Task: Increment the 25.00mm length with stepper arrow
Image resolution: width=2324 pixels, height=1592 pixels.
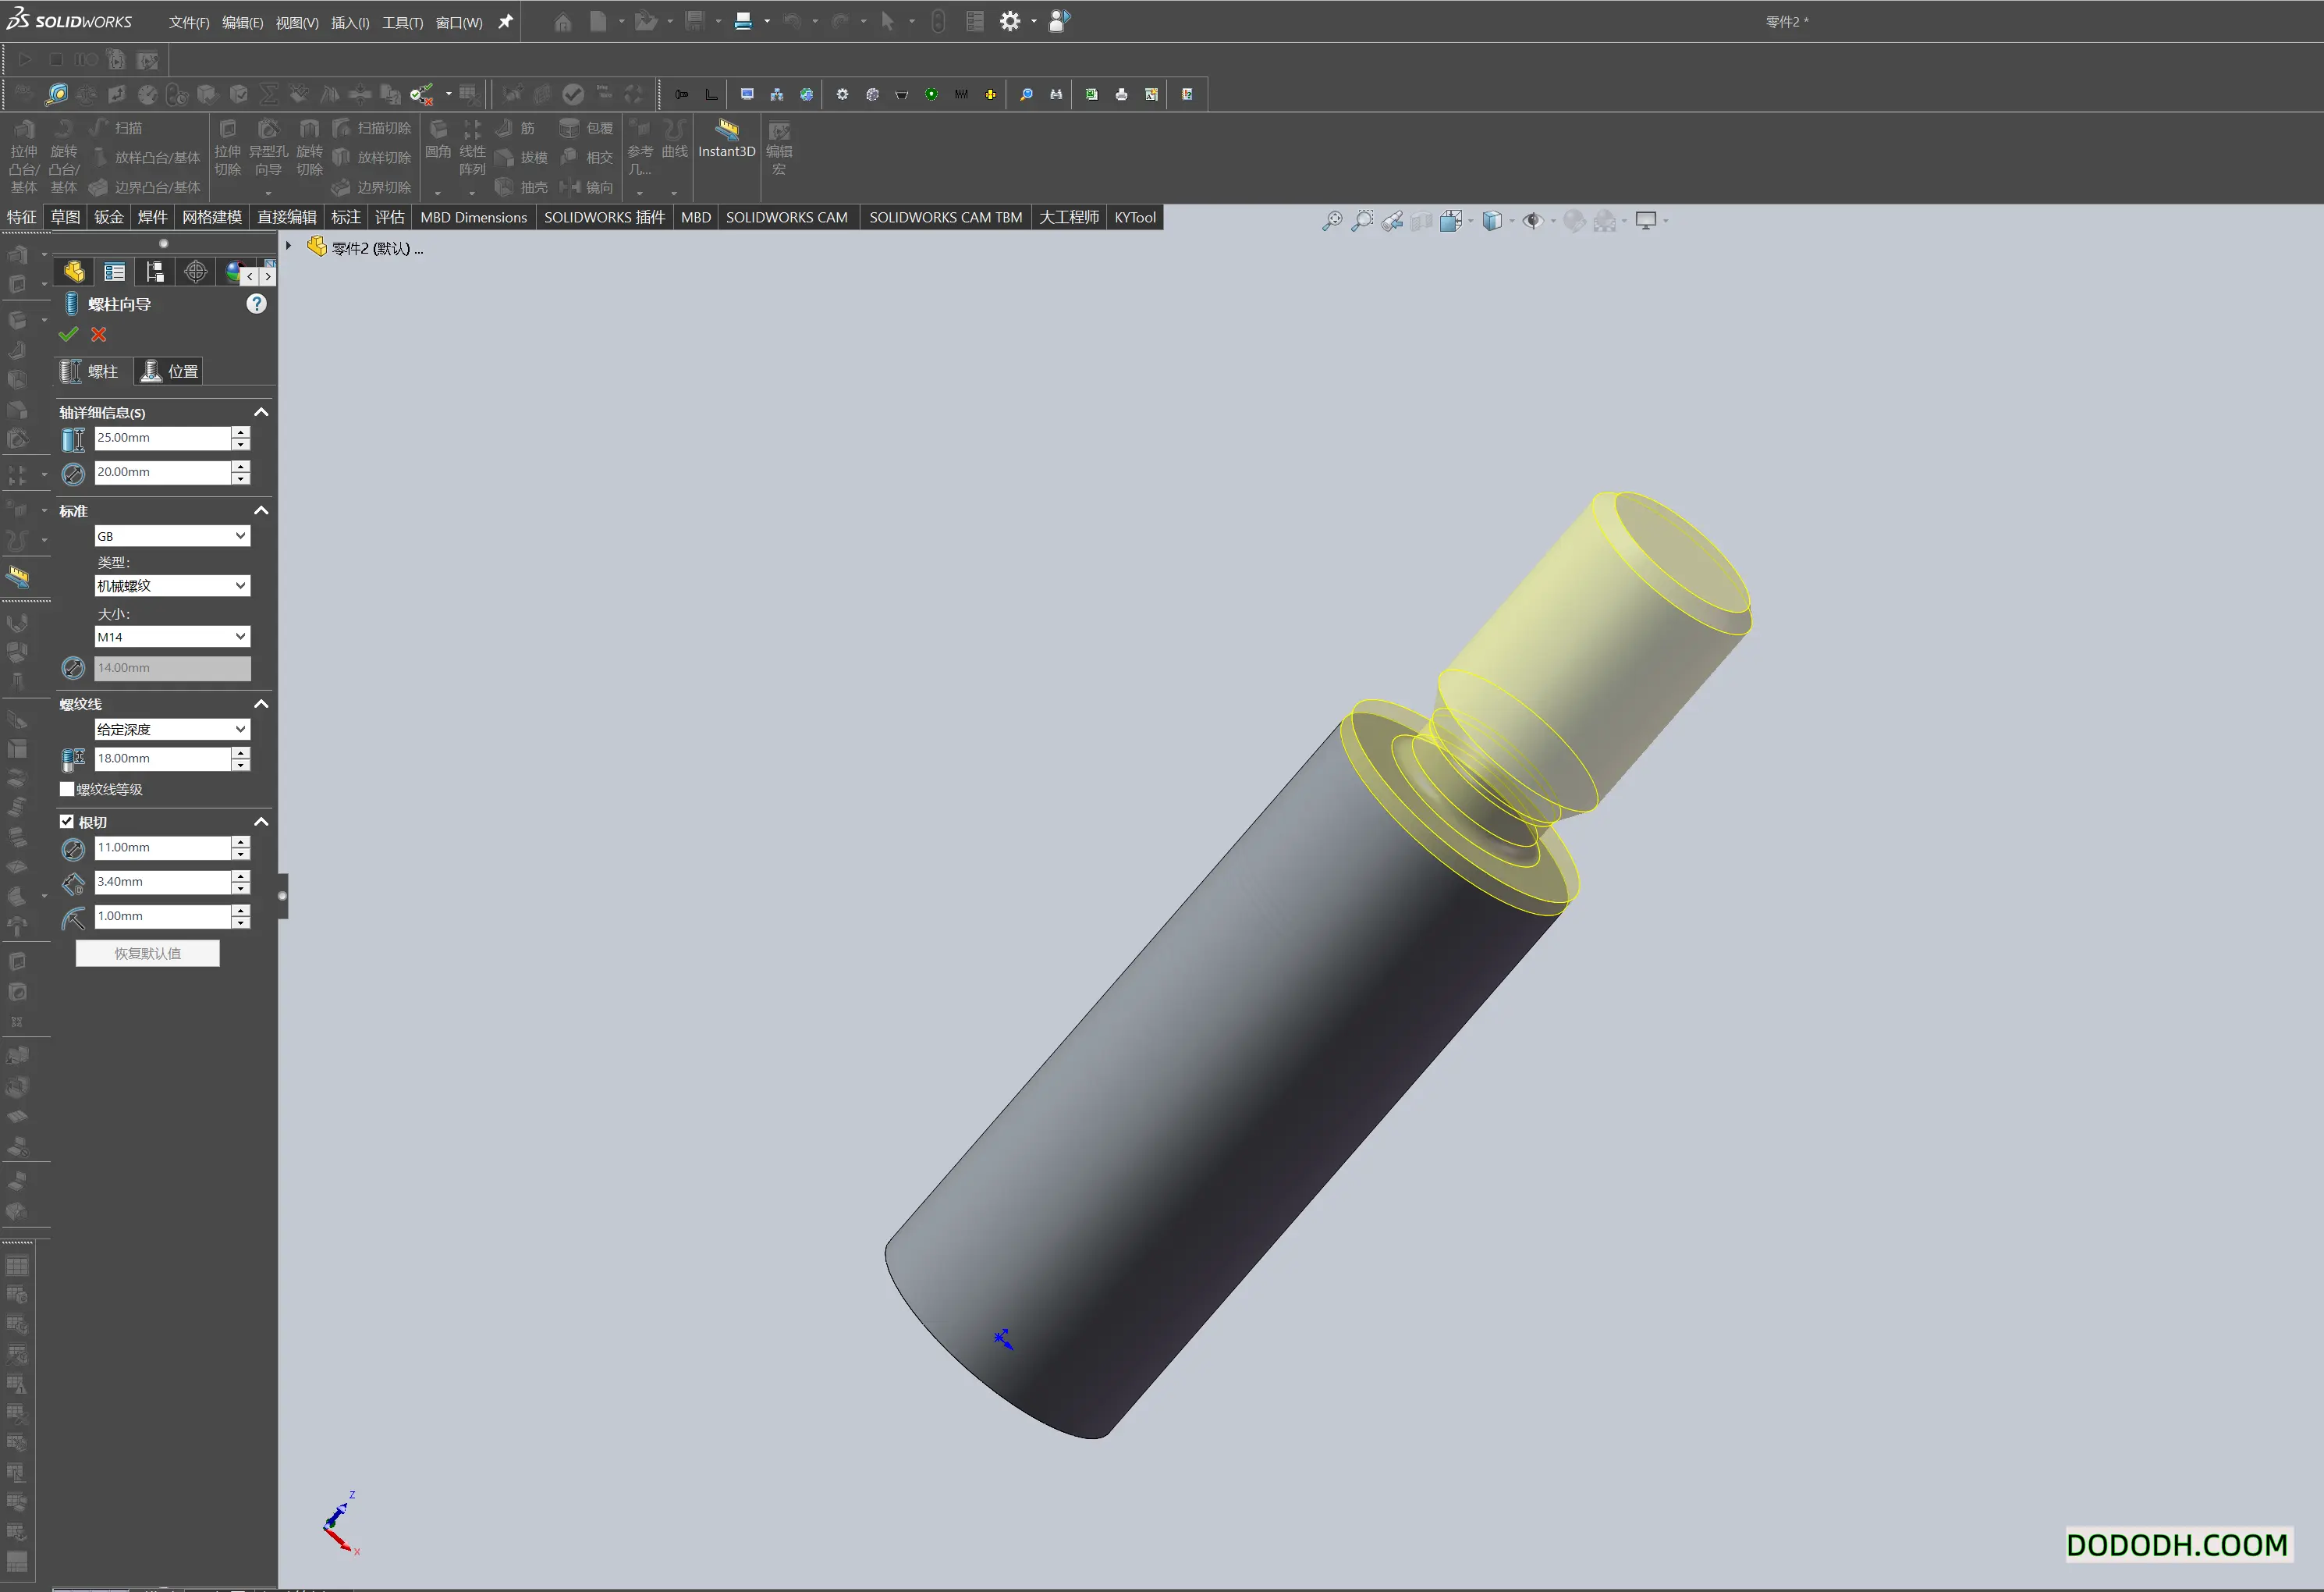Action: tap(240, 432)
